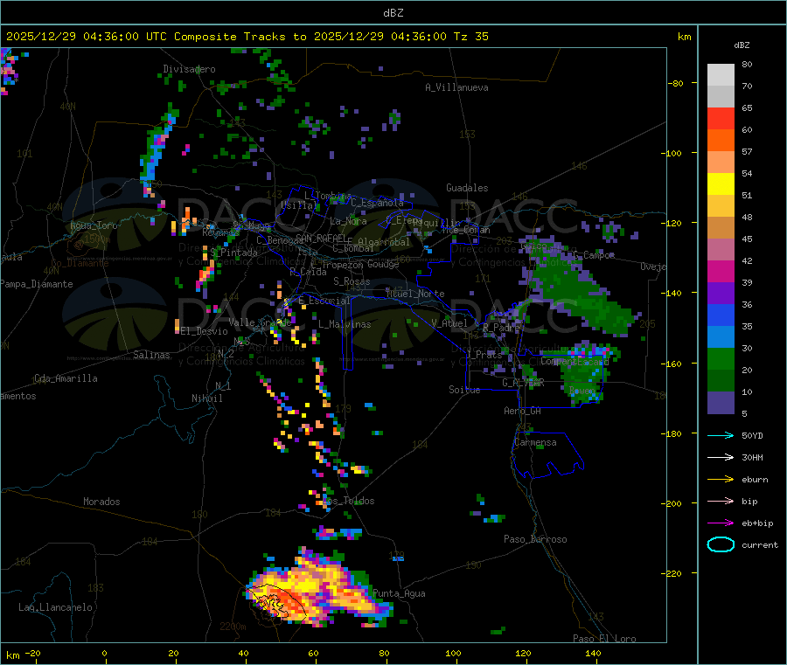Click the Salinas place label
787x665 pixels.
pos(151,355)
